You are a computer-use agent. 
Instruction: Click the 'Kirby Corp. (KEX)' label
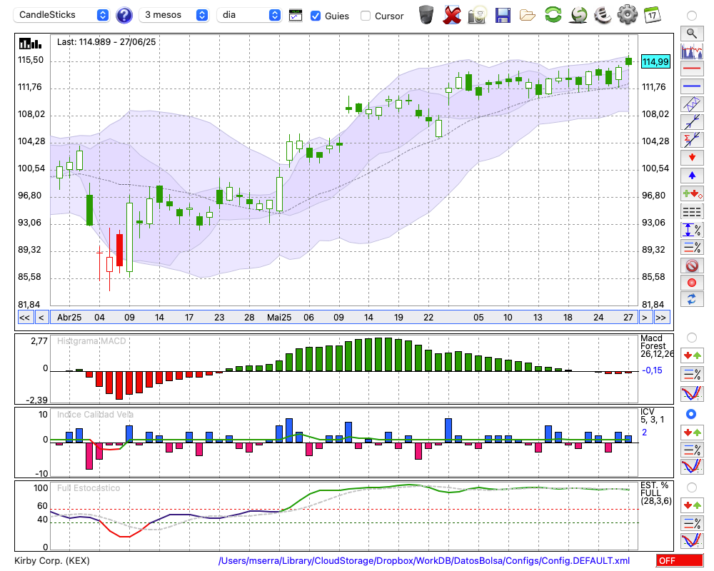(x=52, y=560)
